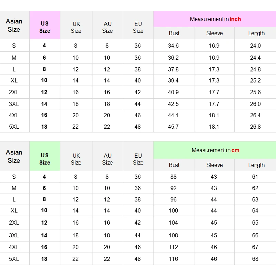This screenshot has height=276, width=276.
Task: Click the EU Size header in cm table
Action: (x=138, y=159)
